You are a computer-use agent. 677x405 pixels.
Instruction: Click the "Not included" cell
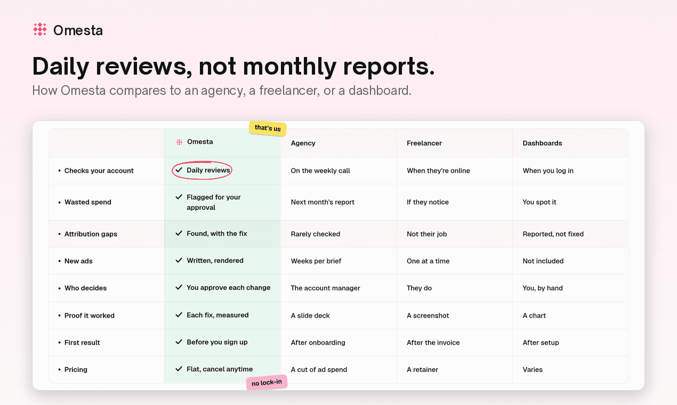coord(543,261)
